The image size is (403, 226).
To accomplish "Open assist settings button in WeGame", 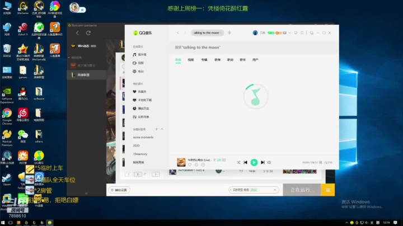I will pos(119,190).
